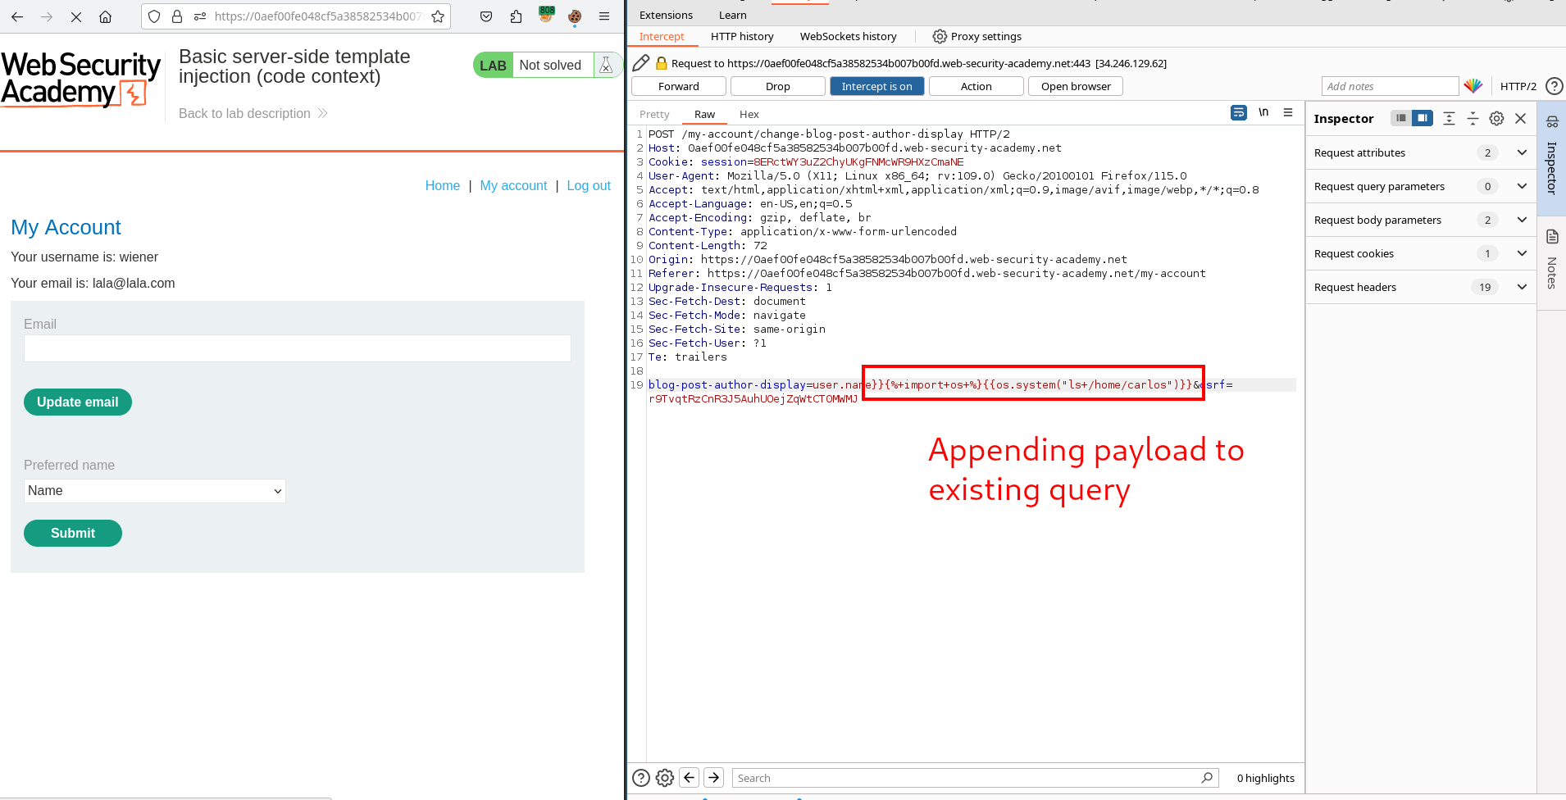This screenshot has width=1566, height=800.
Task: Click the Log out link
Action: tap(589, 185)
